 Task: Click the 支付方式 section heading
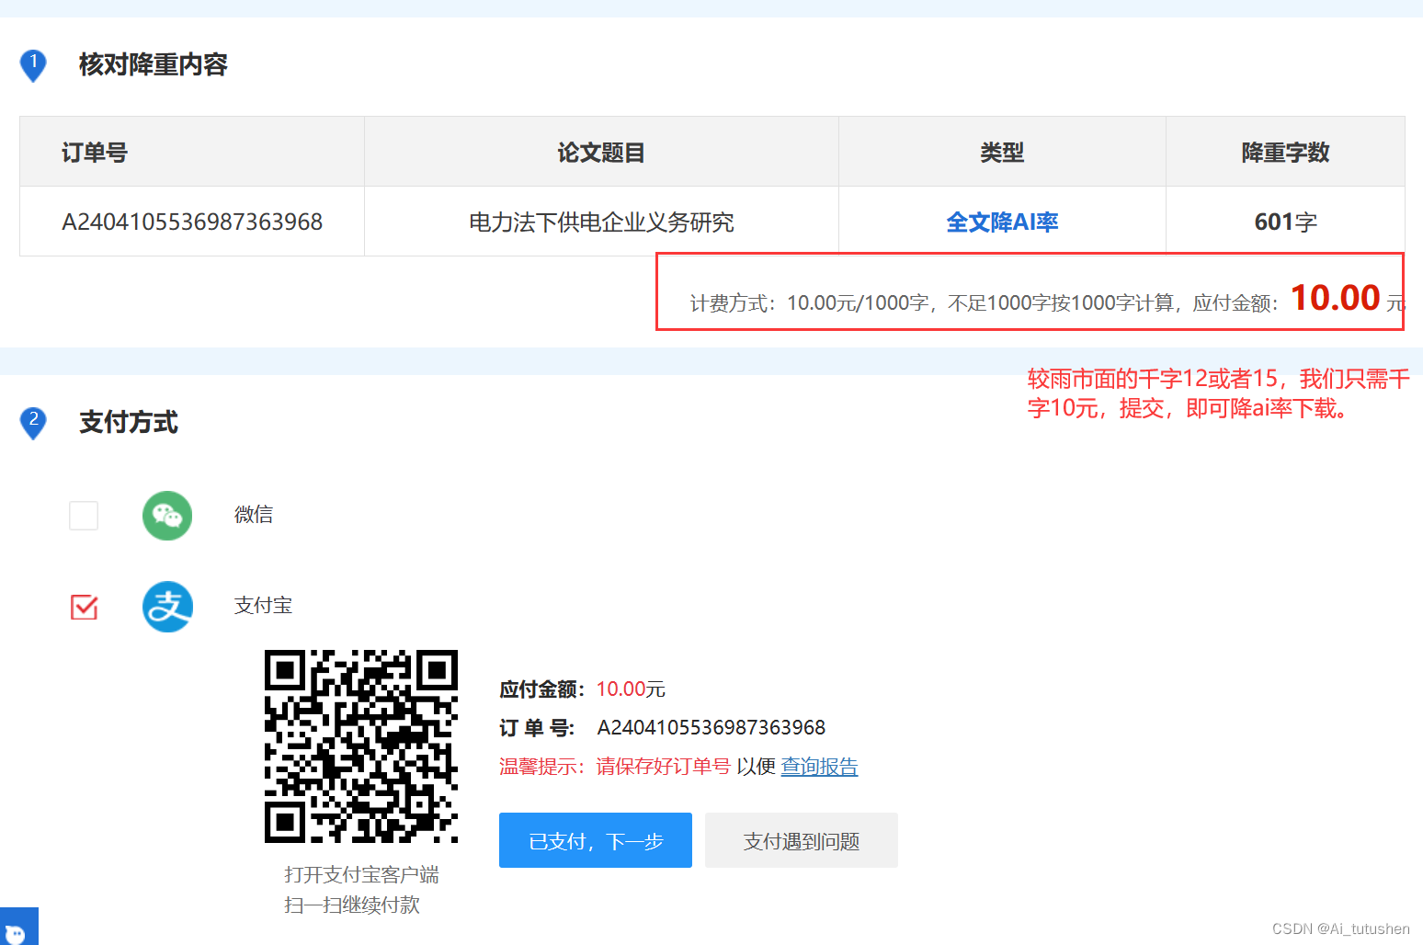coord(129,423)
